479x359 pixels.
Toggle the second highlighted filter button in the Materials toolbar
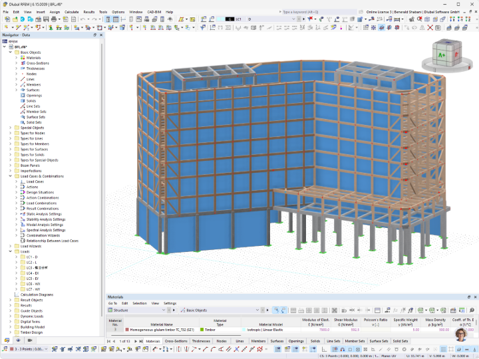[283, 310]
